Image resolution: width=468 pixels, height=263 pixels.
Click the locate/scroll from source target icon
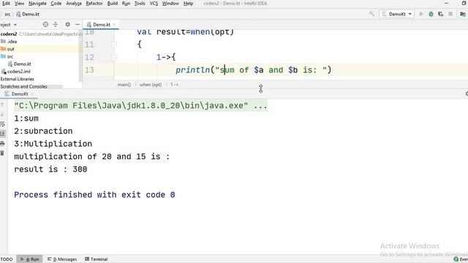point(45,24)
